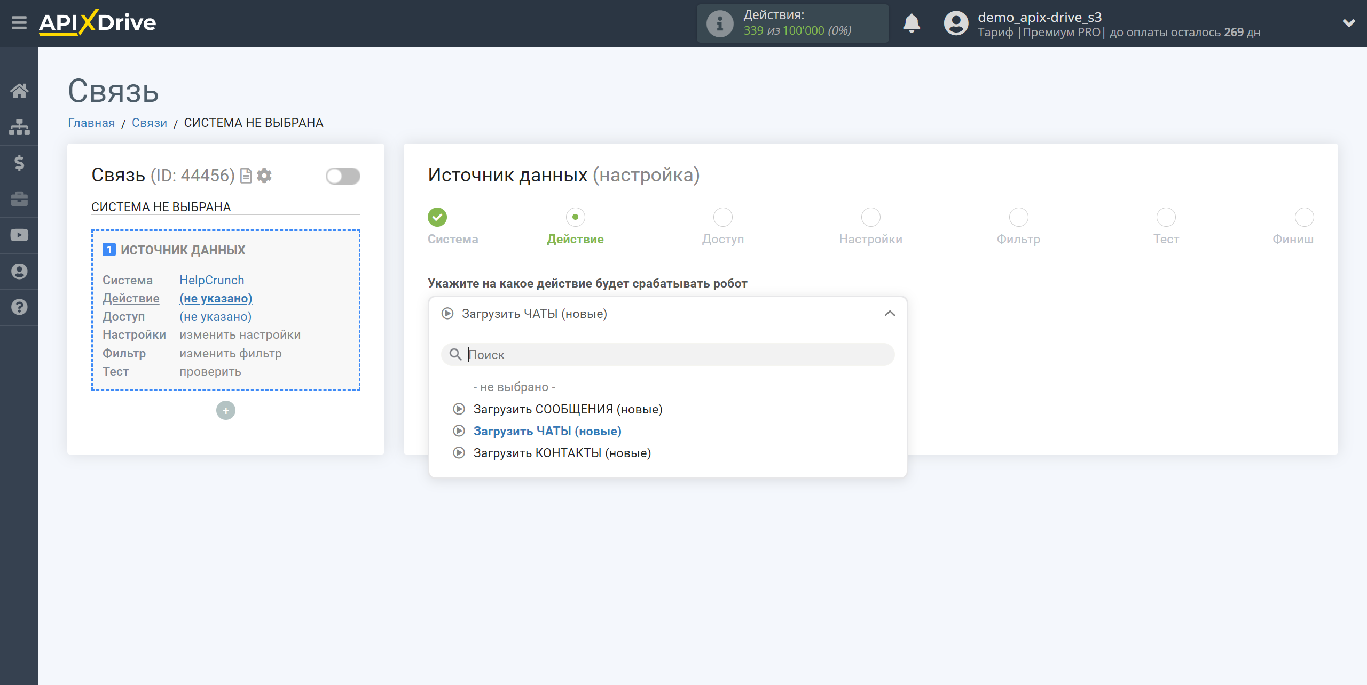Viewport: 1367px width, 685px height.
Task: Open the help question mark icon in the sidebar
Action: [x=19, y=307]
